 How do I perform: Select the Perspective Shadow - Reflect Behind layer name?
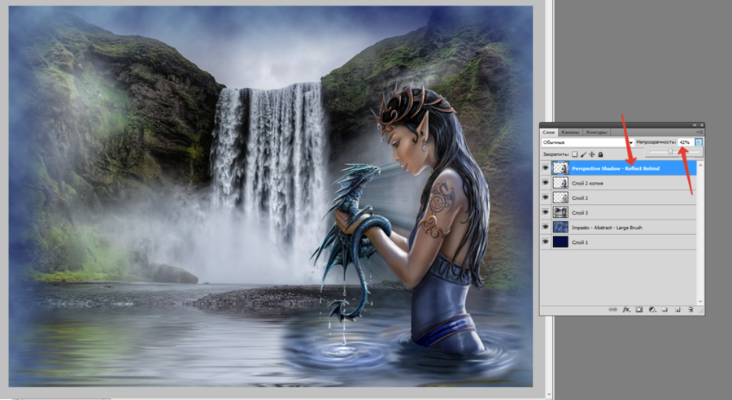616,168
